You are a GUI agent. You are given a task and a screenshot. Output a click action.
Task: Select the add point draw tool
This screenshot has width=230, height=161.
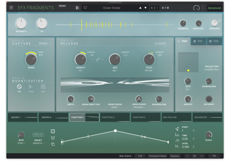click(177, 129)
